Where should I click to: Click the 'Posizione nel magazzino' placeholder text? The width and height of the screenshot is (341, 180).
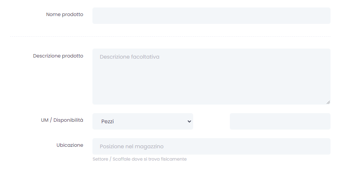132,146
